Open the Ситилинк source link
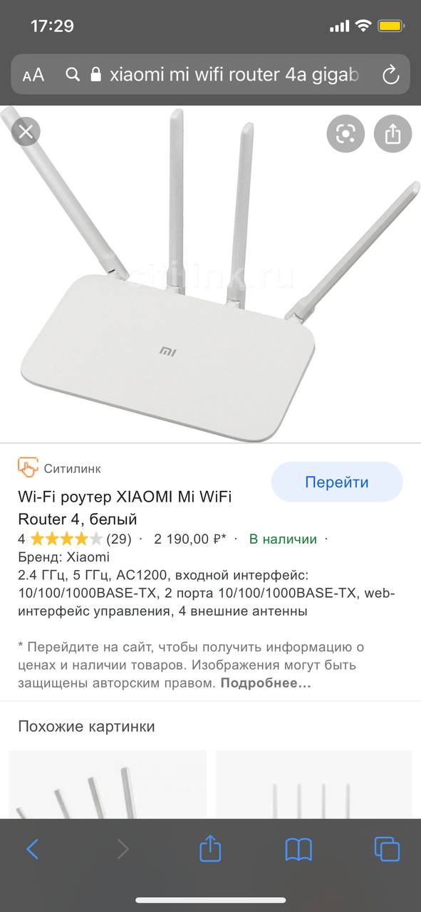The height and width of the screenshot is (912, 421). (72, 469)
